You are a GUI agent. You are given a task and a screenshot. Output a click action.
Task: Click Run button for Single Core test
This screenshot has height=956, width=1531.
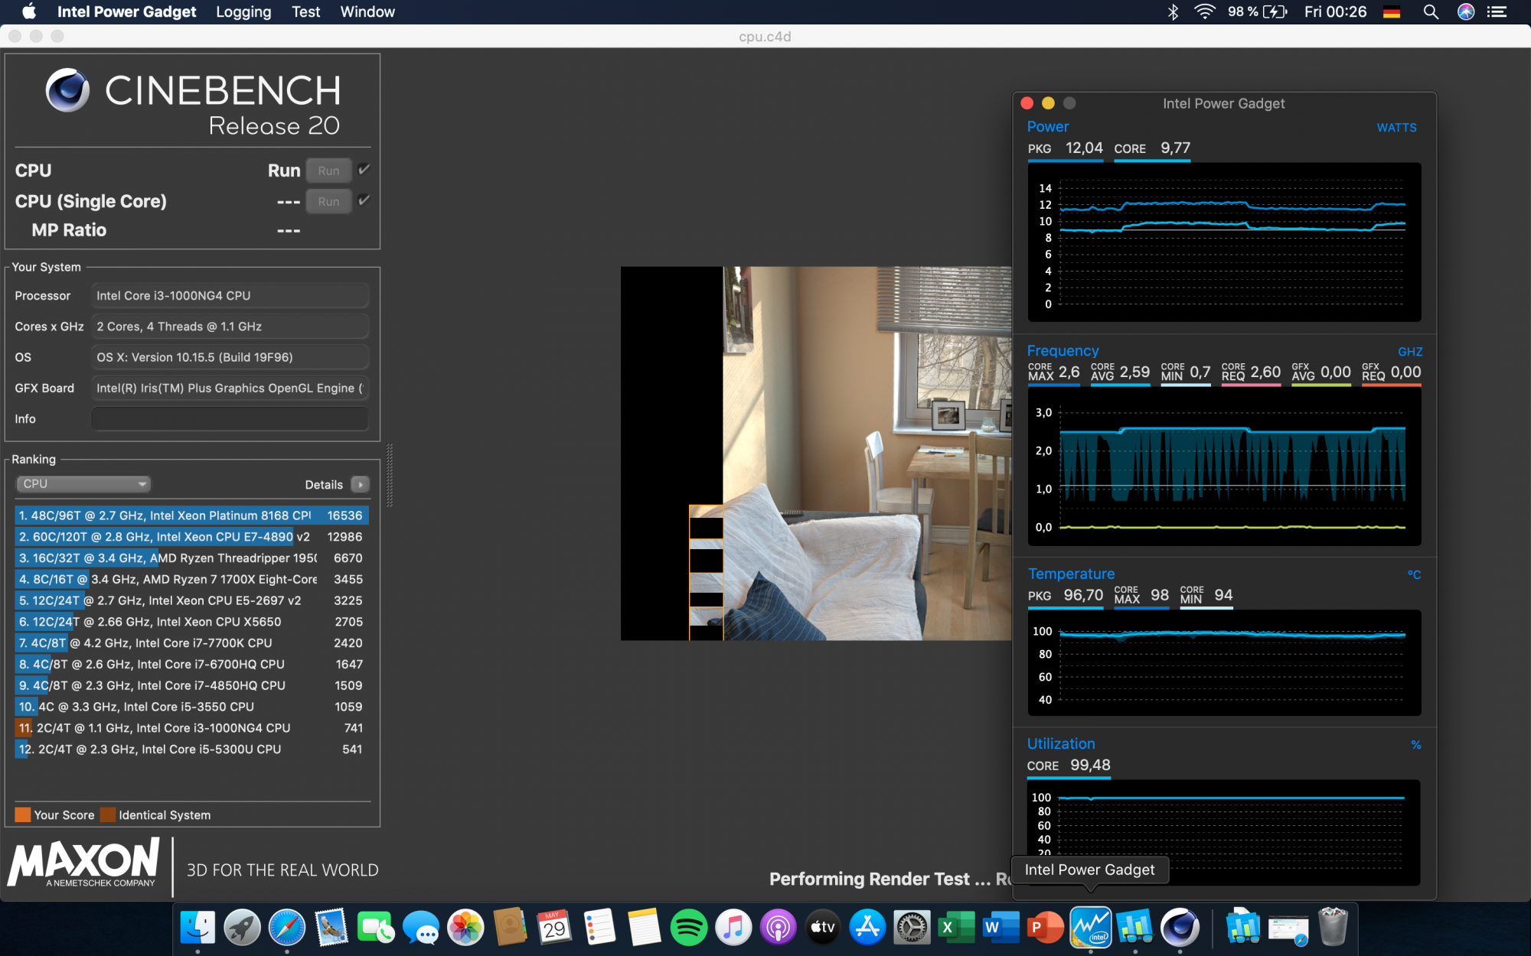(328, 201)
